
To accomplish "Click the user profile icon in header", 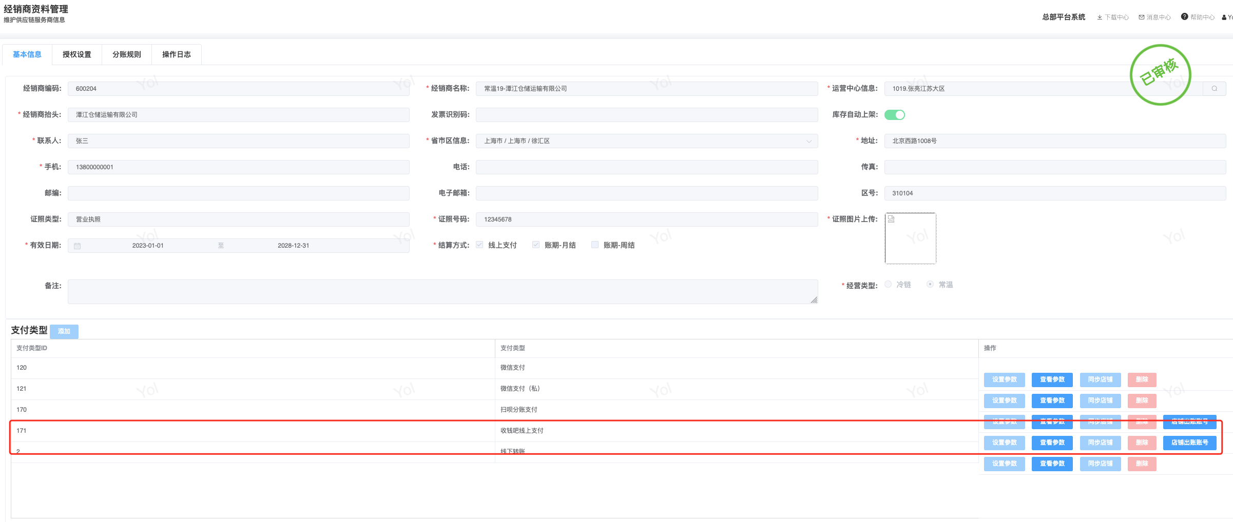I will point(1224,17).
